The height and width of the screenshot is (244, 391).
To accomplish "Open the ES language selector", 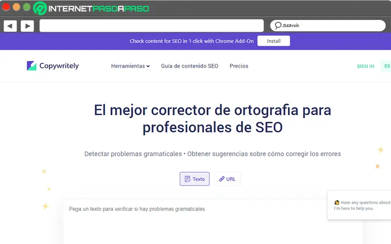I will tap(387, 66).
